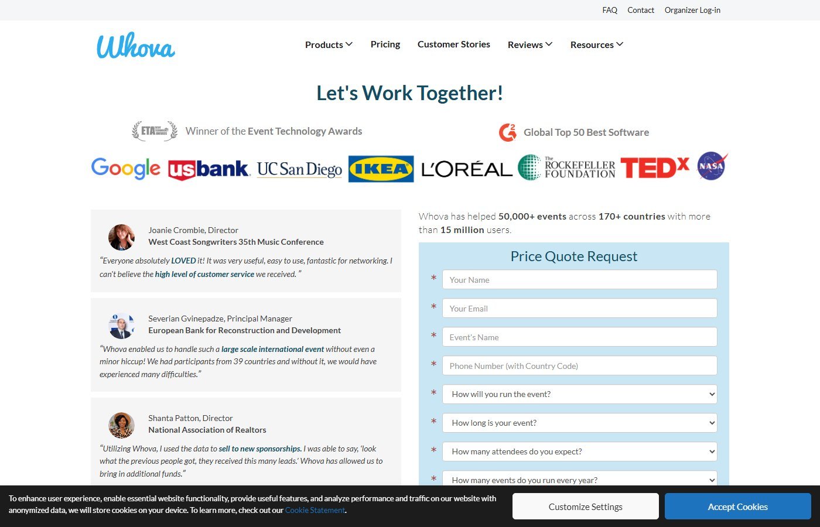Click the UC San Diego logo
Image resolution: width=820 pixels, height=527 pixels.
pos(299,169)
